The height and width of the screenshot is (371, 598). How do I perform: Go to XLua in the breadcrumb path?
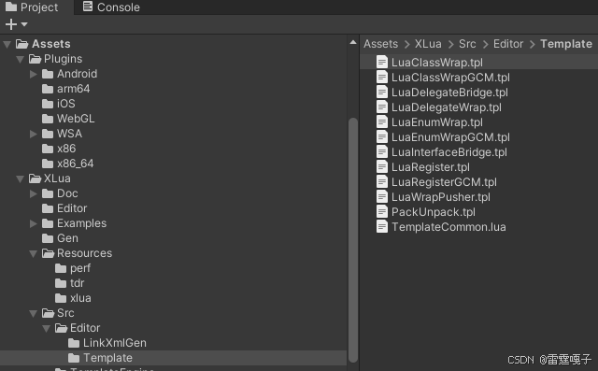(428, 44)
